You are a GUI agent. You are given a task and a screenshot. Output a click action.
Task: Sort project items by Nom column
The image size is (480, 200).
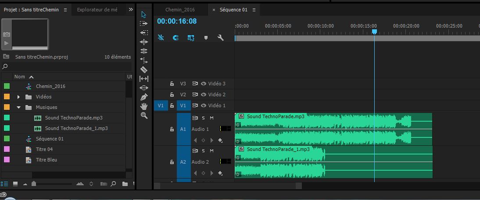tap(20, 77)
